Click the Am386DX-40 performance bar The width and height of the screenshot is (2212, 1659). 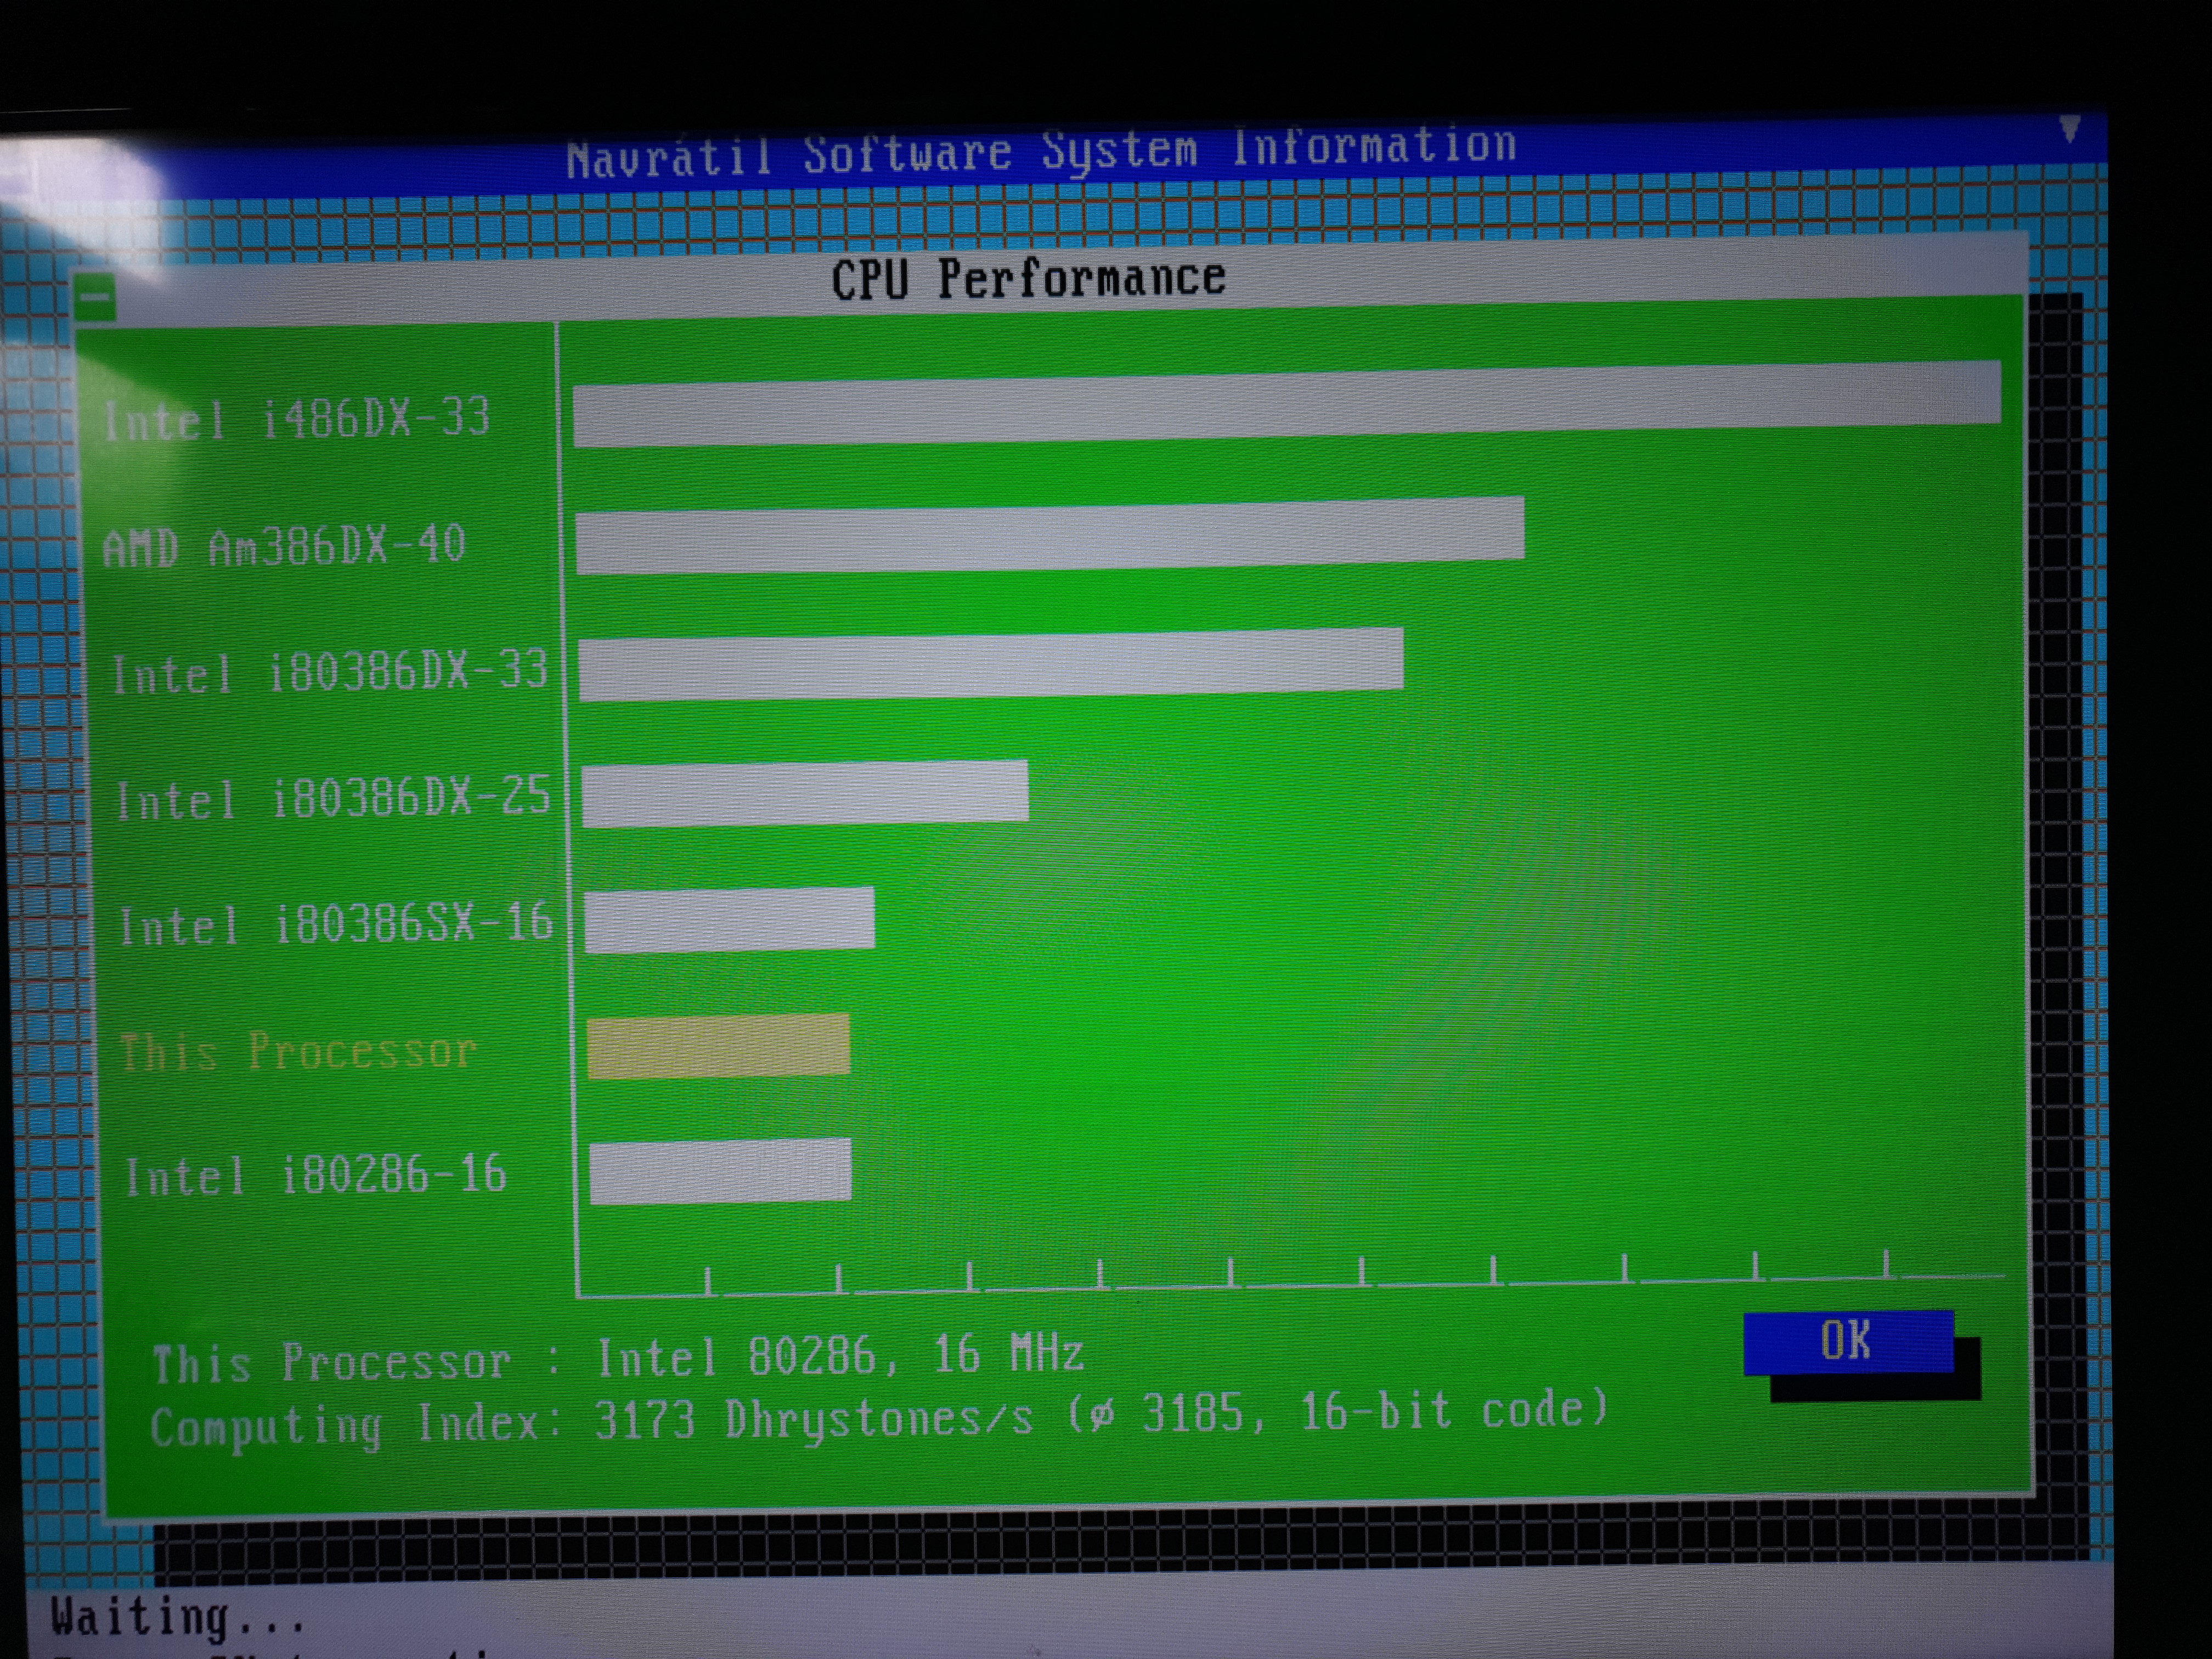1050,535
